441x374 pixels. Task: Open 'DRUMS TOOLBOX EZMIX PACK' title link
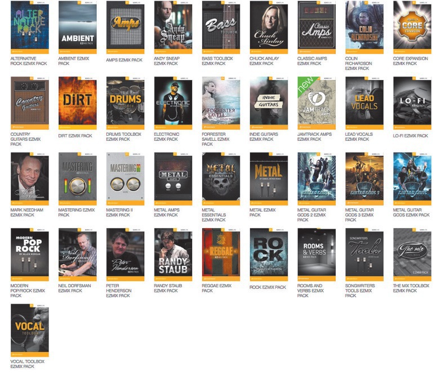pos(124,137)
